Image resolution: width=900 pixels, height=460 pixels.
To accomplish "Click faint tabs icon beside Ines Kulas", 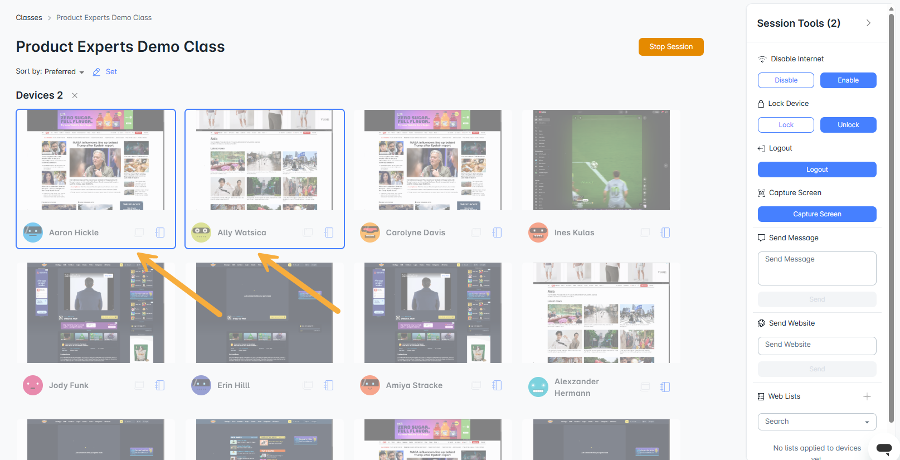I will (x=645, y=233).
